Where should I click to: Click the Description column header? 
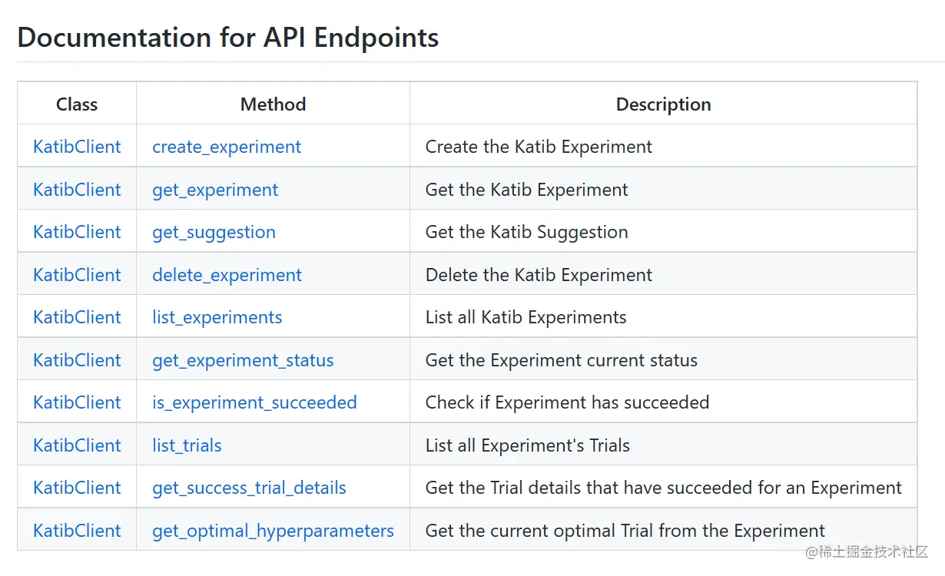[x=663, y=104]
